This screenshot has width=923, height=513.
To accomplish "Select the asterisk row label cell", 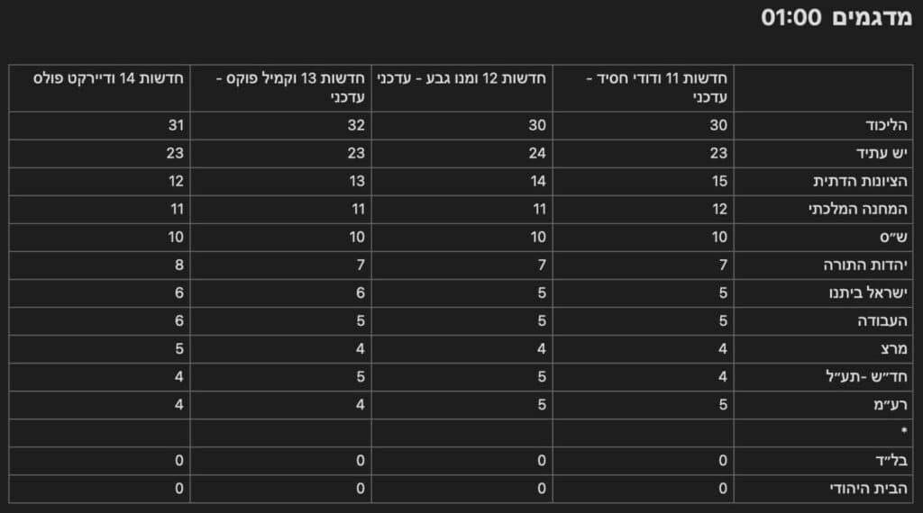I will (901, 432).
